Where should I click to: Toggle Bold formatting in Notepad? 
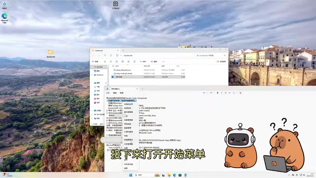[x=217, y=93]
